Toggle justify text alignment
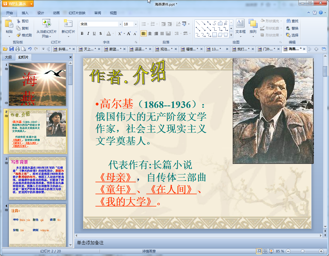 pos(162,33)
